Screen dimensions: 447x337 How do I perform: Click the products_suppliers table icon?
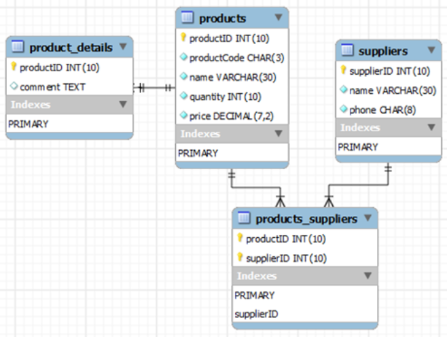[244, 218]
